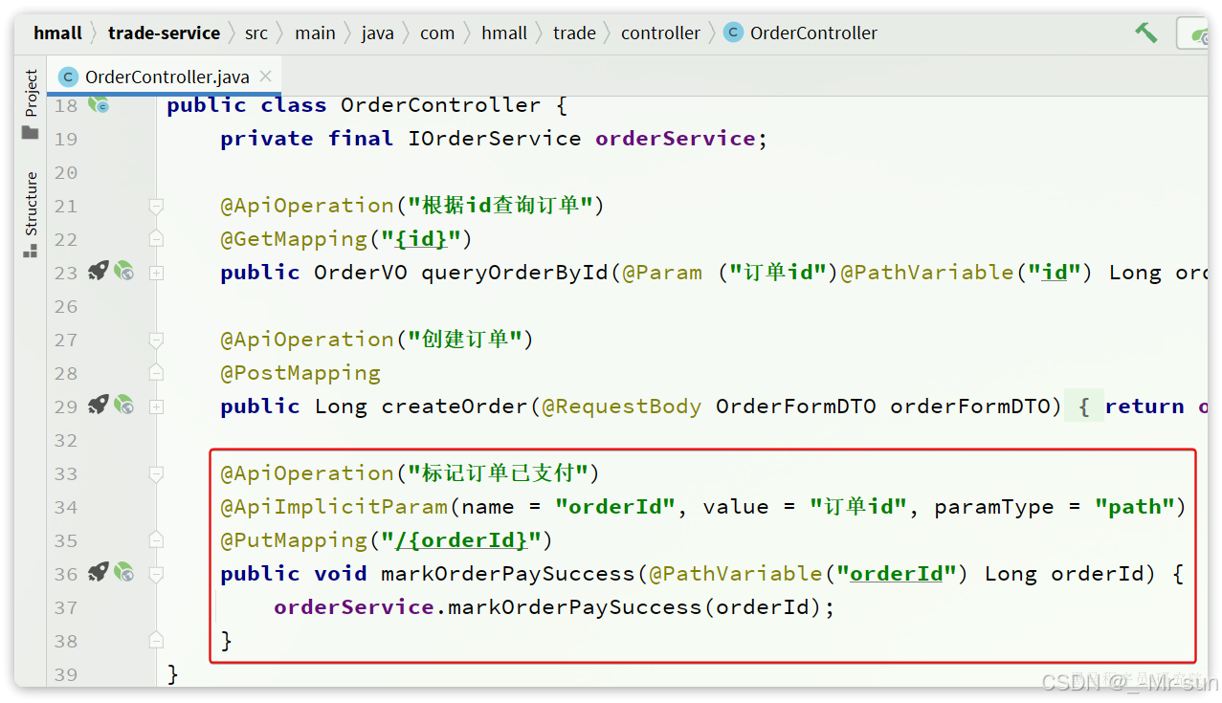
Task: Click the @PutMapping annotation
Action: click(x=294, y=540)
